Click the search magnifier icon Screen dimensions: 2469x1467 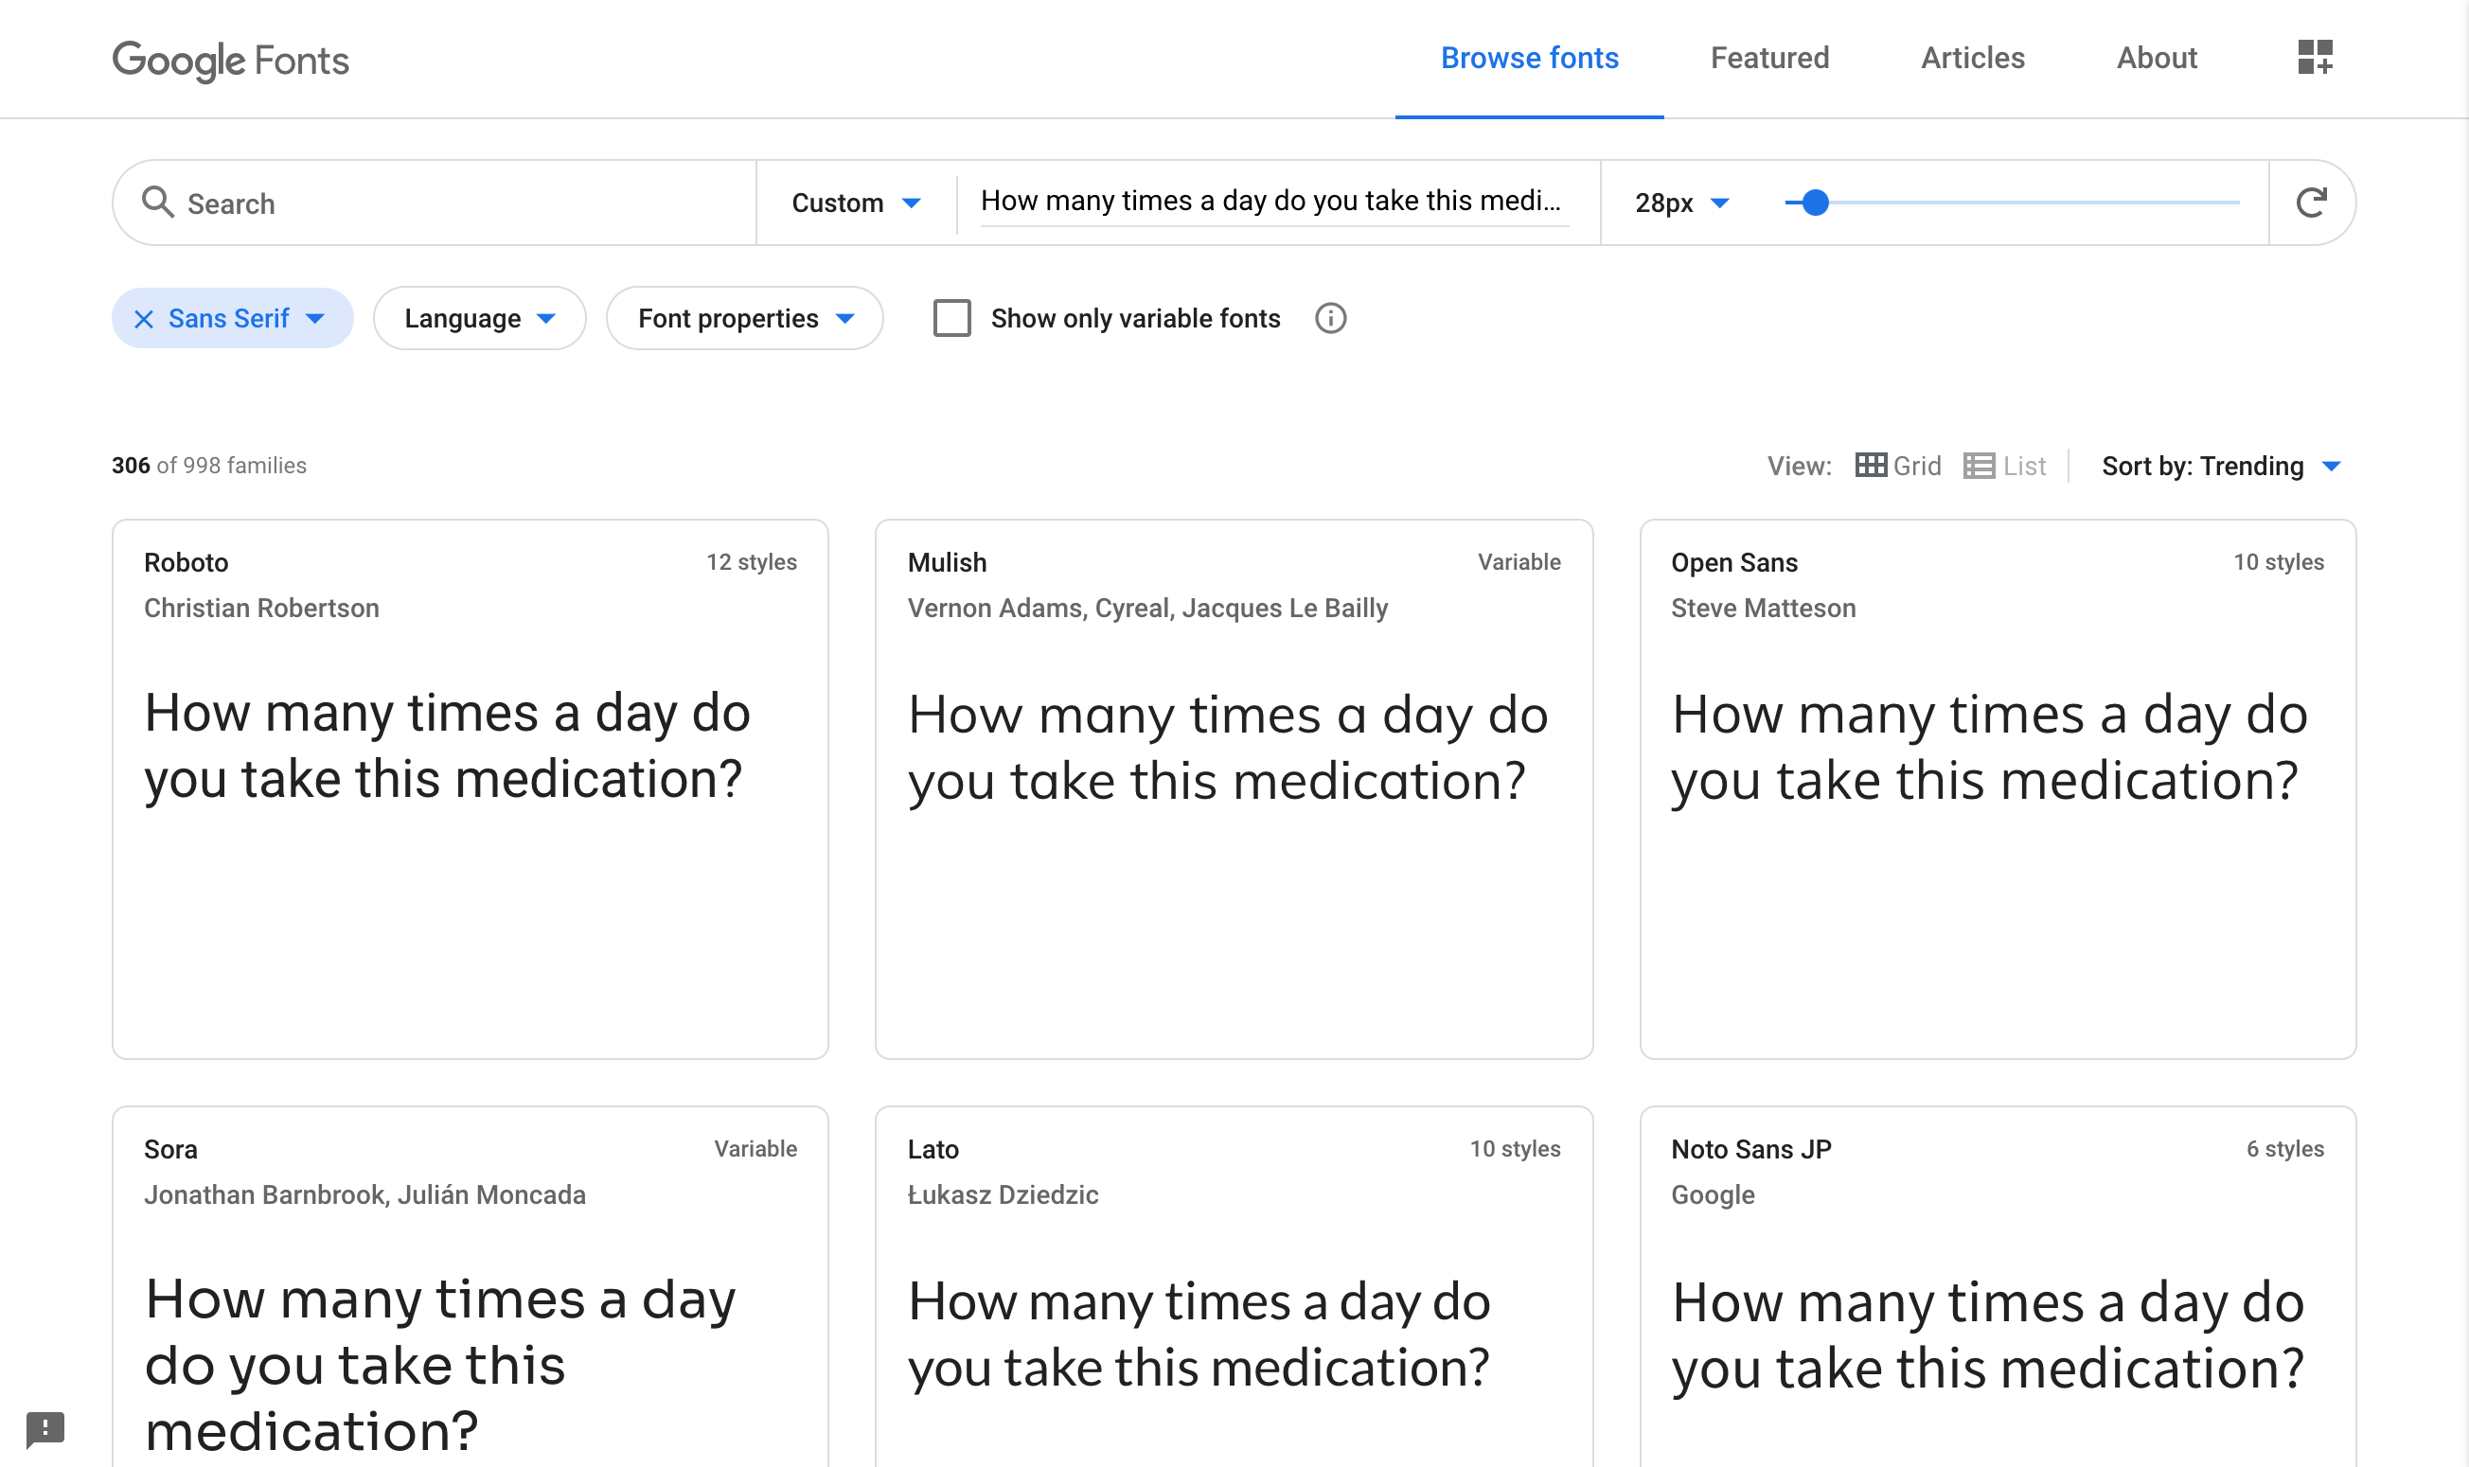(157, 203)
